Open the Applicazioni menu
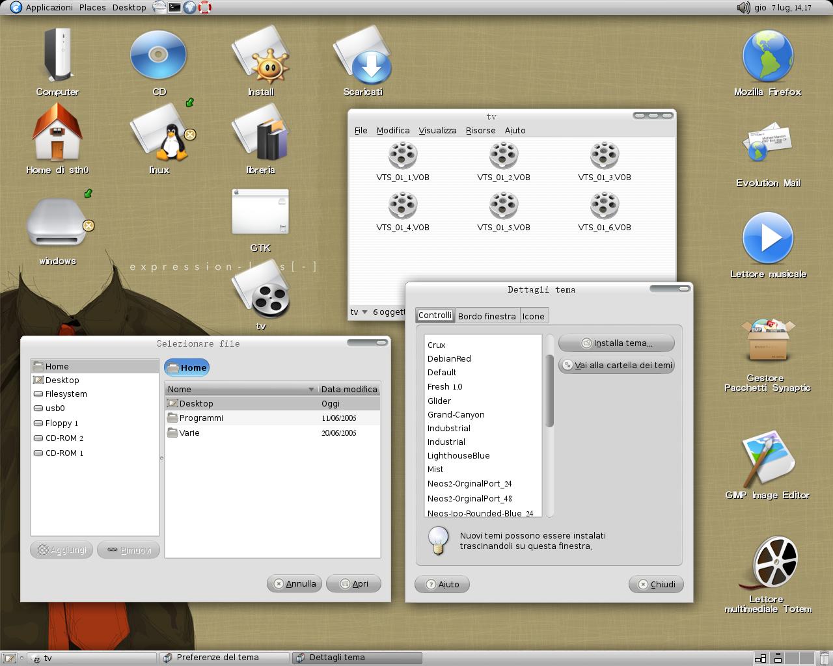 coord(49,8)
